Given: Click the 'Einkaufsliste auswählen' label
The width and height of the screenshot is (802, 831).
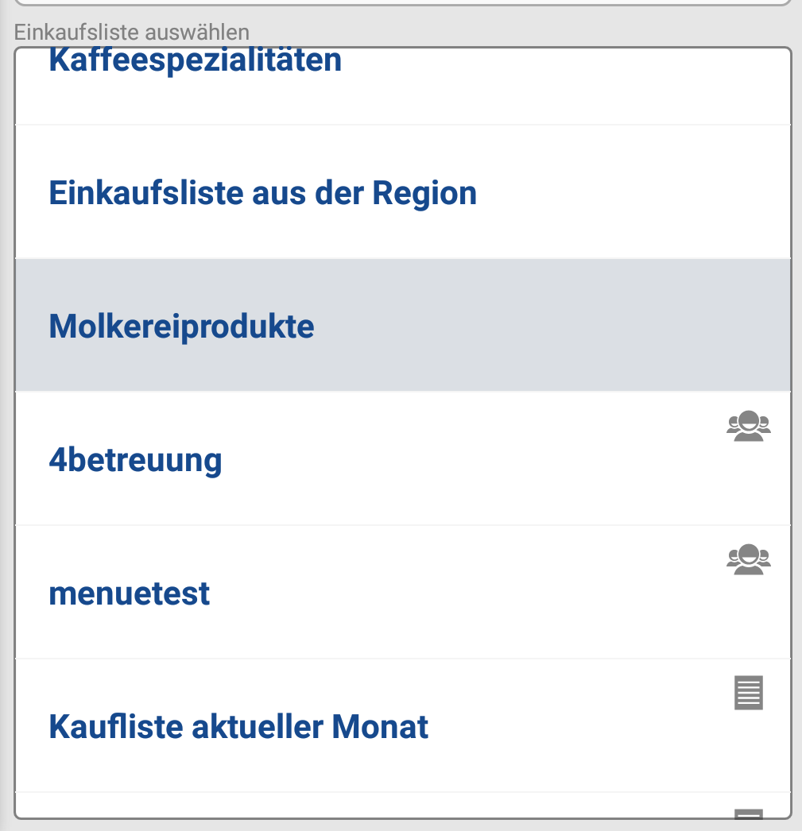Looking at the screenshot, I should [131, 33].
